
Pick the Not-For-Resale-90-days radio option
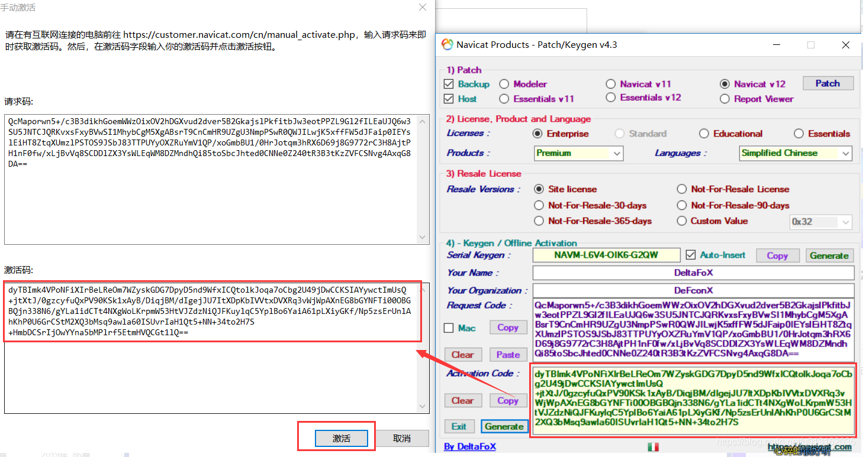[682, 205]
